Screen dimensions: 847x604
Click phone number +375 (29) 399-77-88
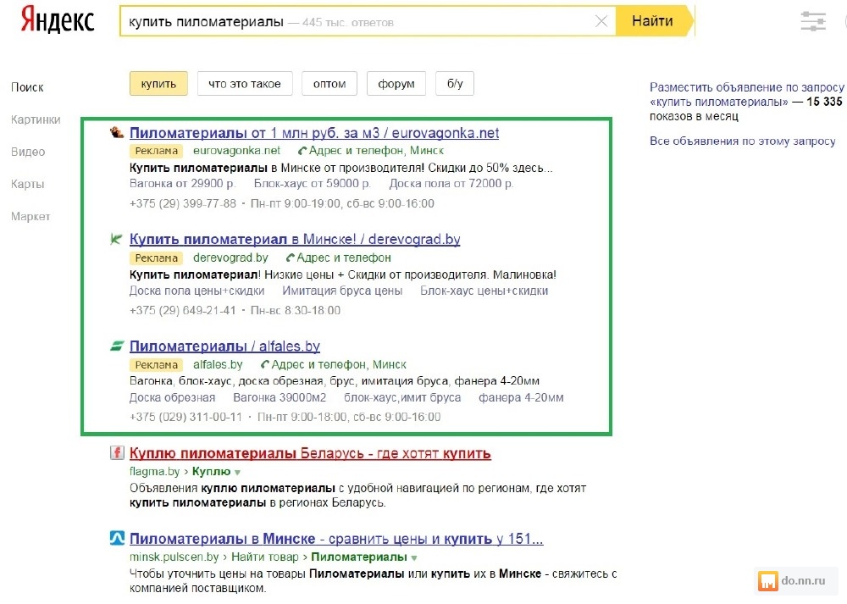click(183, 203)
